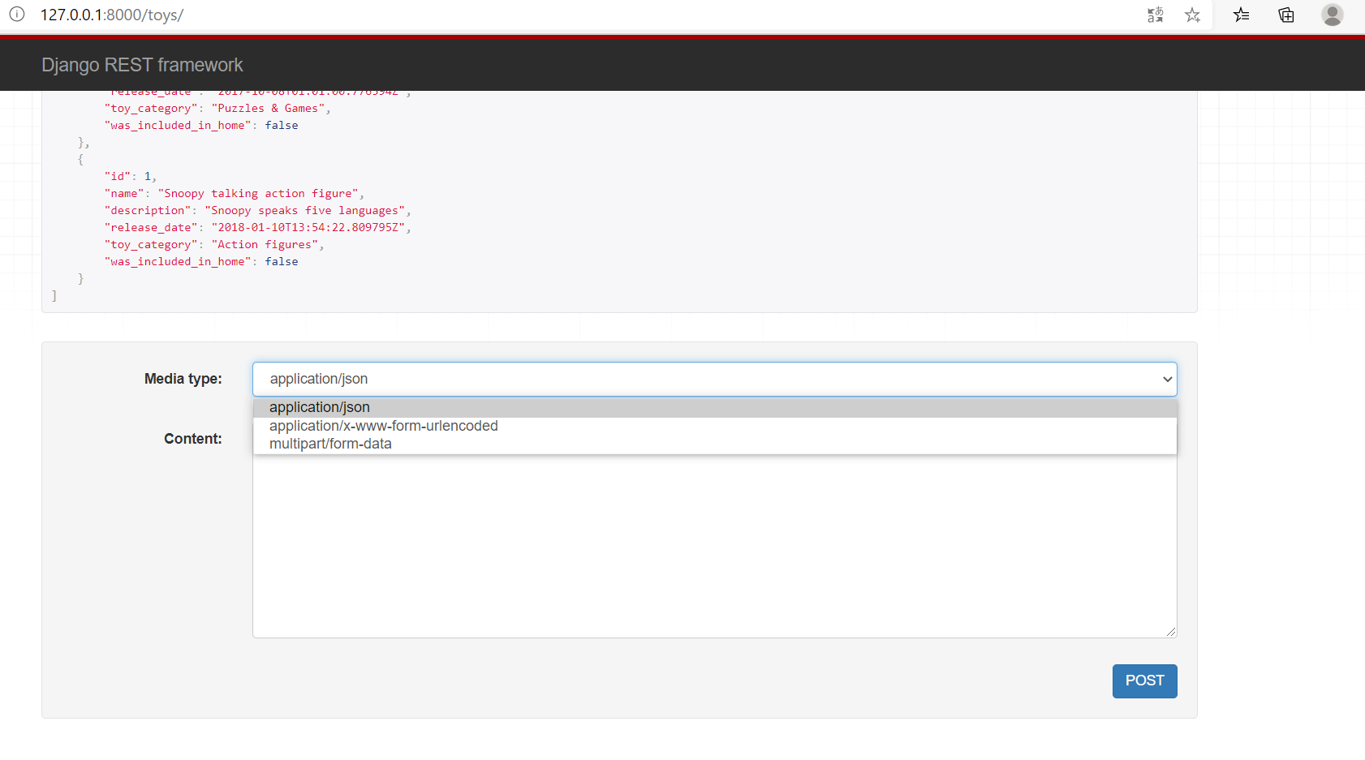
Task: Click the site information icon in address bar
Action: [17, 15]
